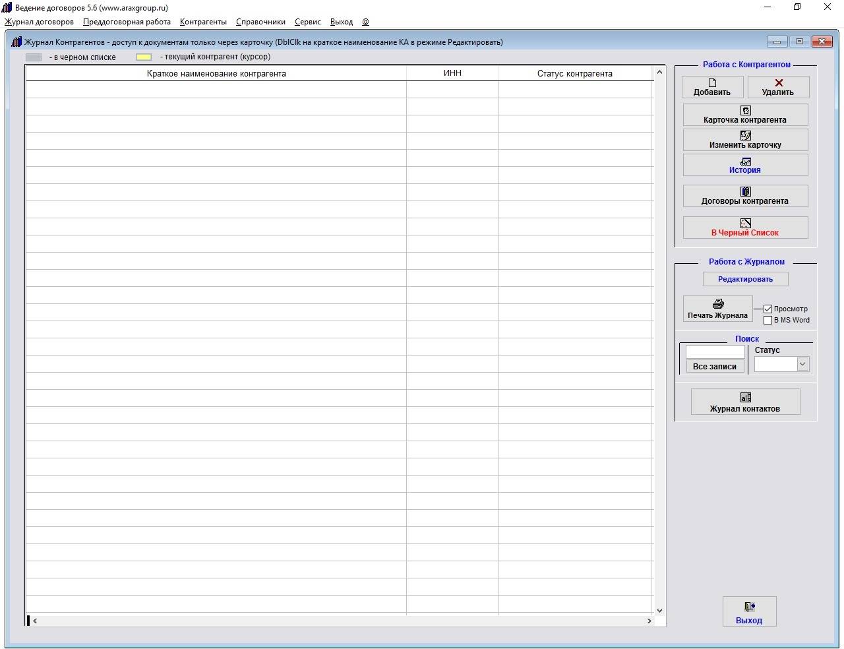
Task: Click the В Черный Список icon
Action: tap(746, 223)
